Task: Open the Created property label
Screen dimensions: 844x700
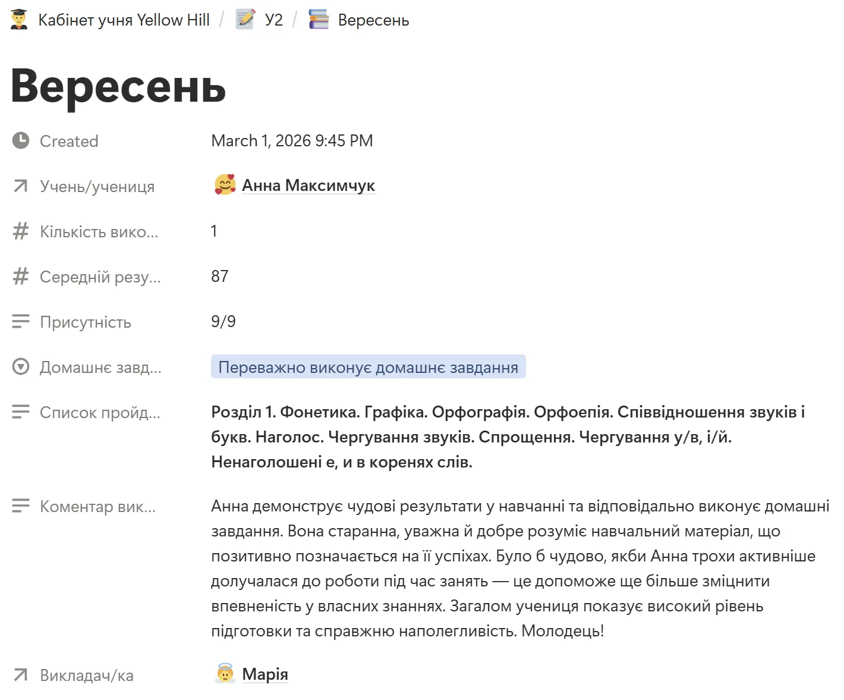Action: 69,142
